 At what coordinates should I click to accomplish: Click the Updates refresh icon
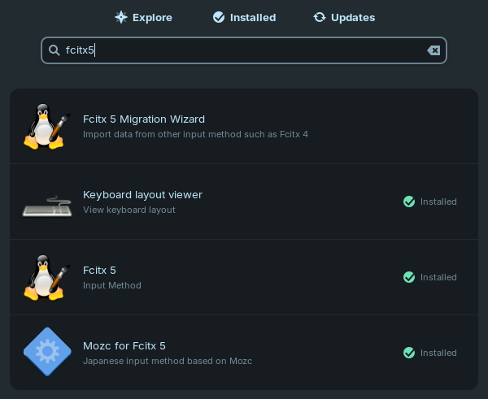tap(320, 17)
